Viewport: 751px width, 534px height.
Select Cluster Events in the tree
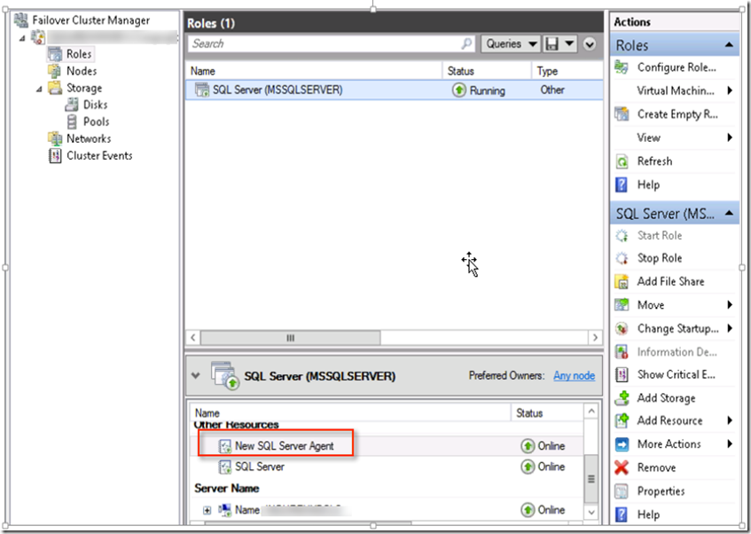click(99, 156)
